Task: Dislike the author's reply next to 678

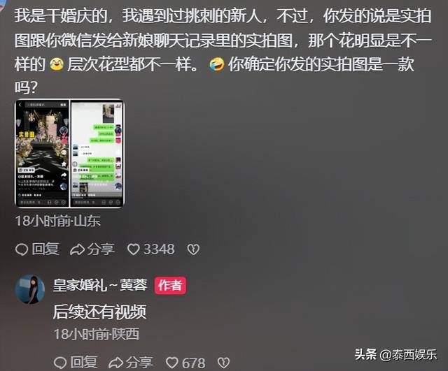Action: point(223,363)
